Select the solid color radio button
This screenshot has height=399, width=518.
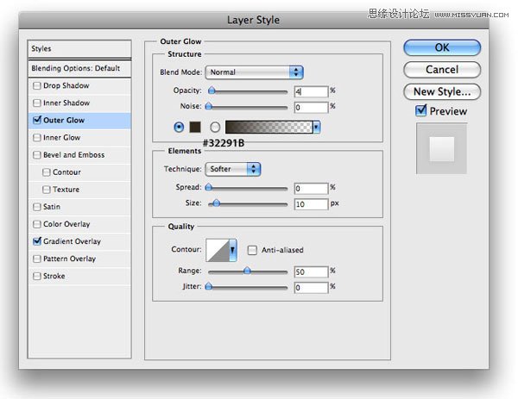179,127
